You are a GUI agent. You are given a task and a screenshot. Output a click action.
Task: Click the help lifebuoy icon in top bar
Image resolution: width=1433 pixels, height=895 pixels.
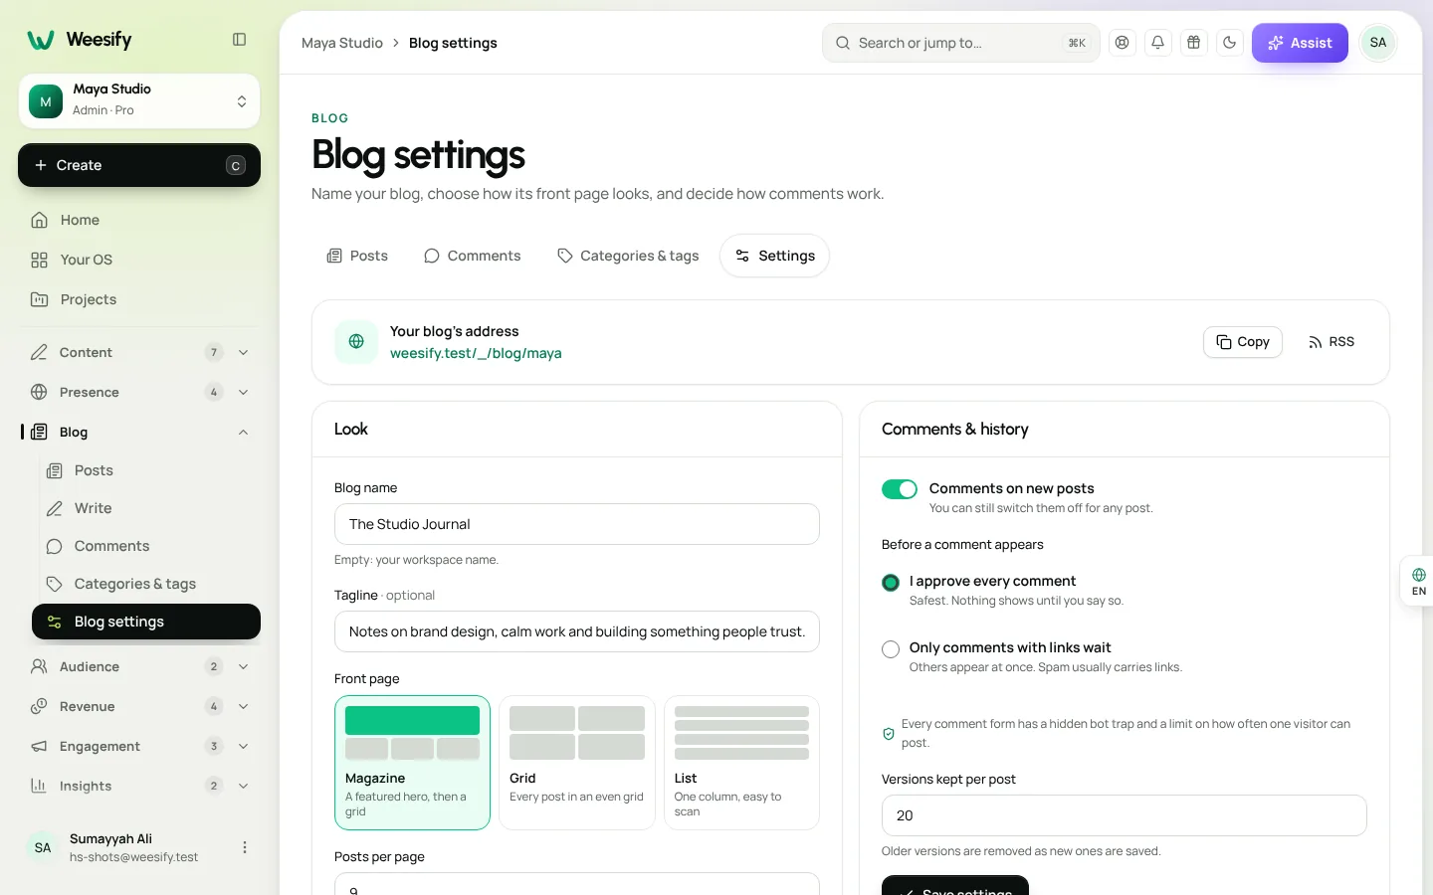coord(1123,43)
